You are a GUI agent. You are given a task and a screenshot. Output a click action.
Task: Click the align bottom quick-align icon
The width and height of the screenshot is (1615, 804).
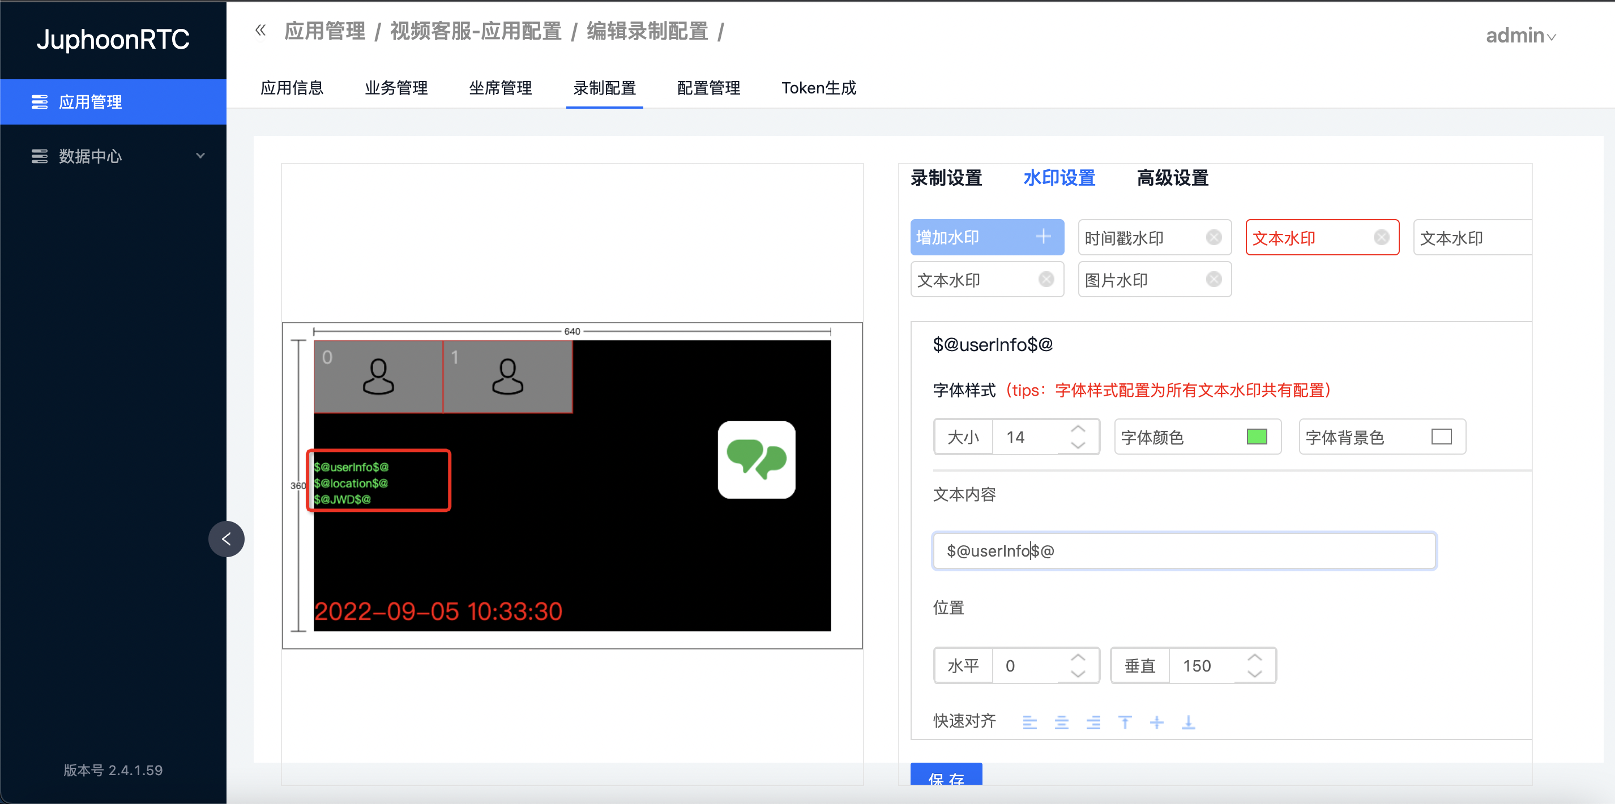(1189, 722)
